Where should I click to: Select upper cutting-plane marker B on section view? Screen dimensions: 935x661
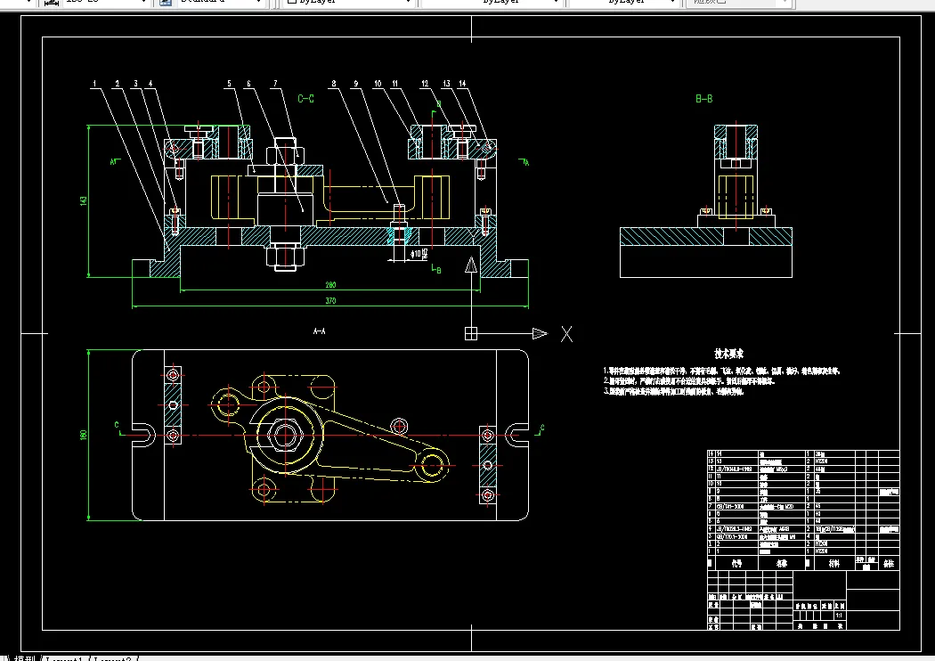tap(436, 108)
